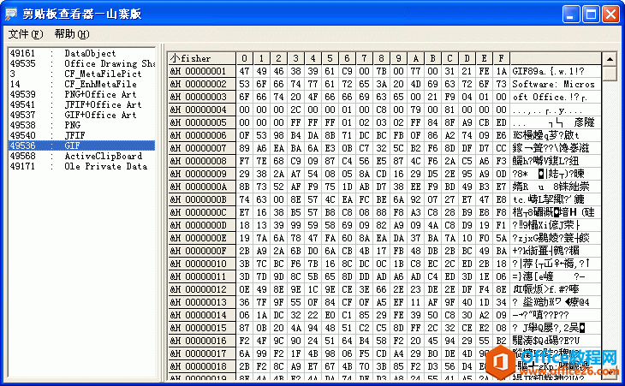This screenshot has height=386, width=625.
Task: Click row header &H 00000014
Action: pyautogui.click(x=202, y=315)
